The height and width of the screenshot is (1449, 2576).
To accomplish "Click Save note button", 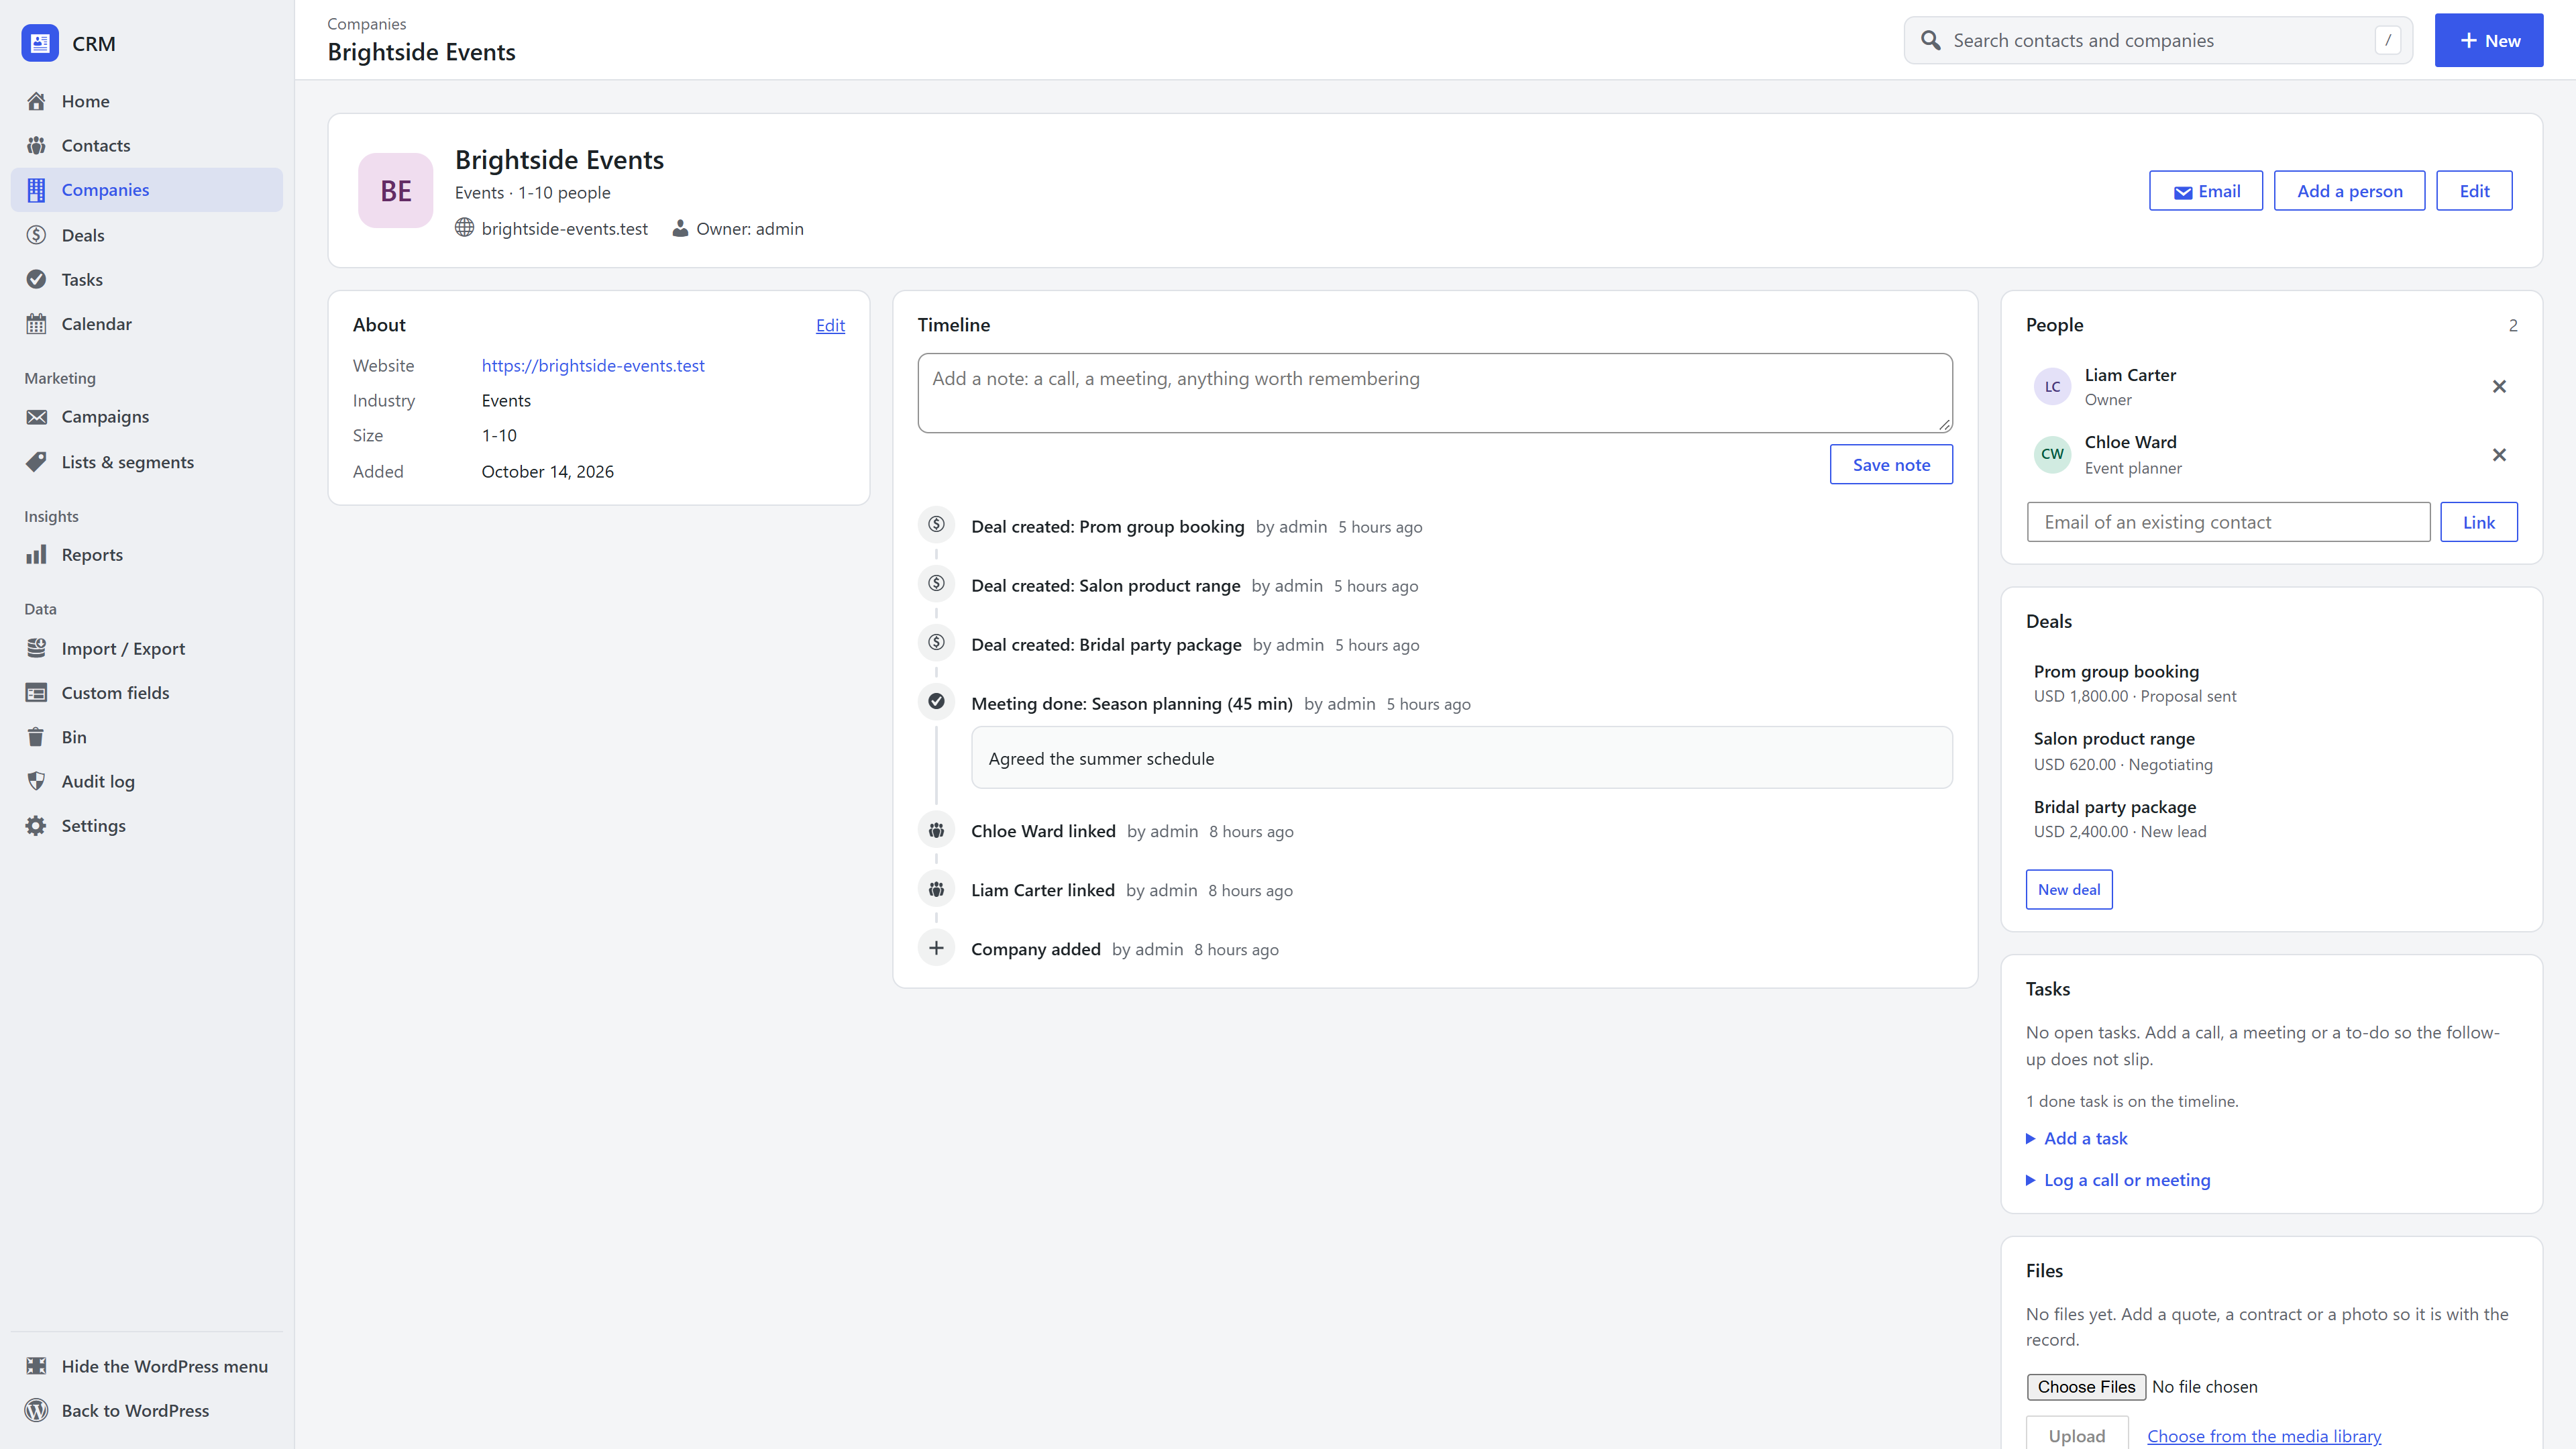I will pos(1891,464).
